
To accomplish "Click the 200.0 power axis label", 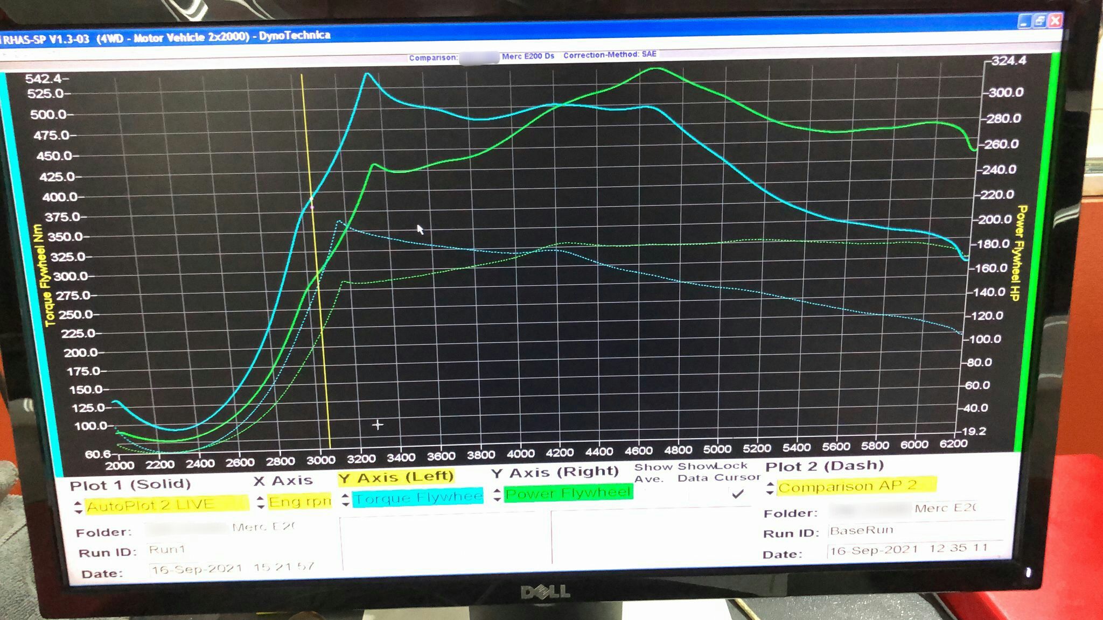I will (x=995, y=219).
